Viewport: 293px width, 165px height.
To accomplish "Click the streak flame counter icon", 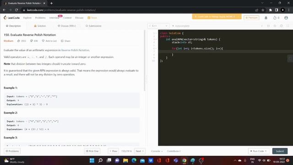I will 275,18.
